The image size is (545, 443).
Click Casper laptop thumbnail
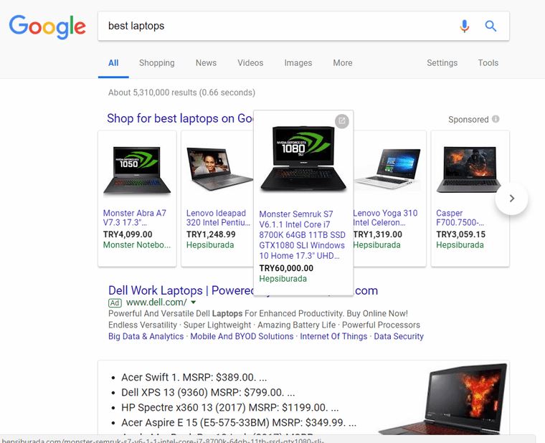[x=469, y=169]
